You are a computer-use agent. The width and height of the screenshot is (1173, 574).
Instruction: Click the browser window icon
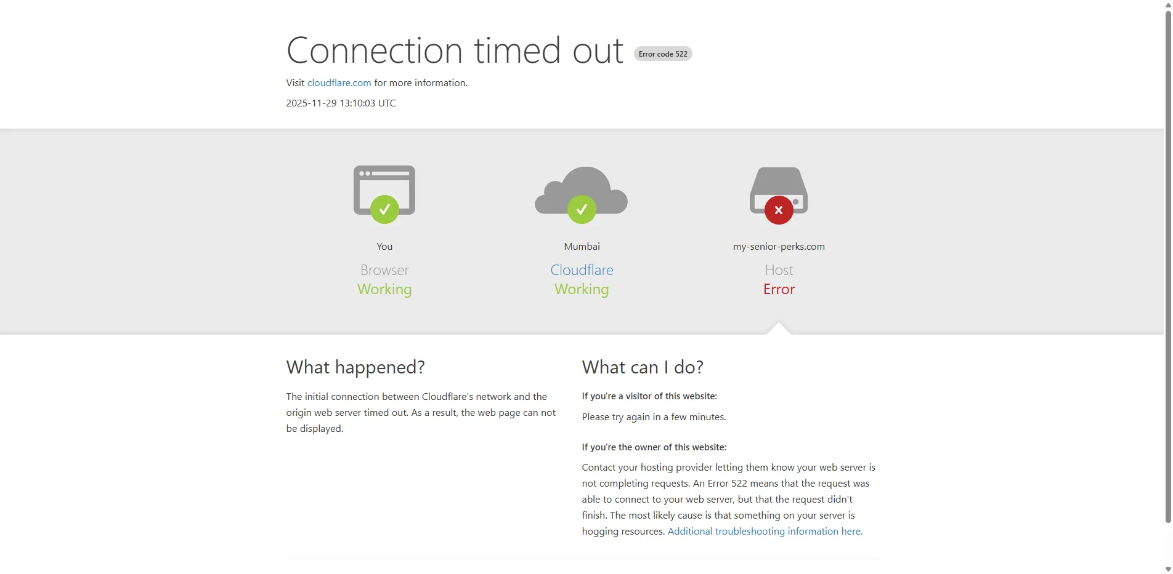point(384,183)
